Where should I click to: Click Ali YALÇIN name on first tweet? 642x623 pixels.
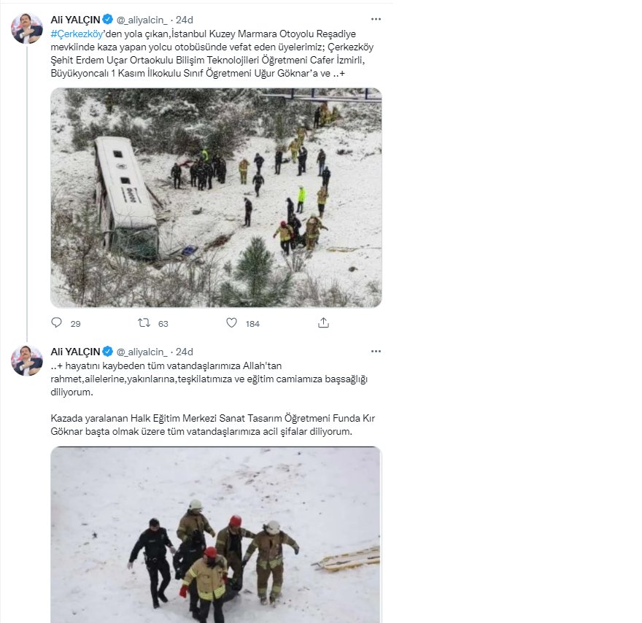[x=75, y=20]
